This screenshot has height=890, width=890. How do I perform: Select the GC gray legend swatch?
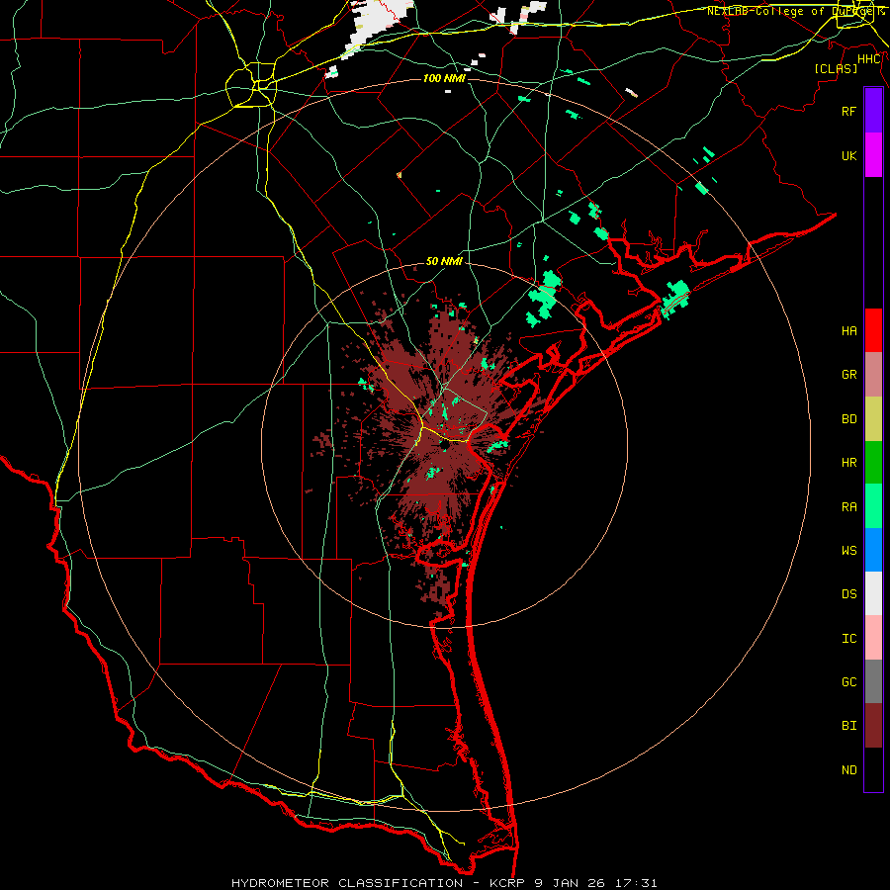(873, 681)
